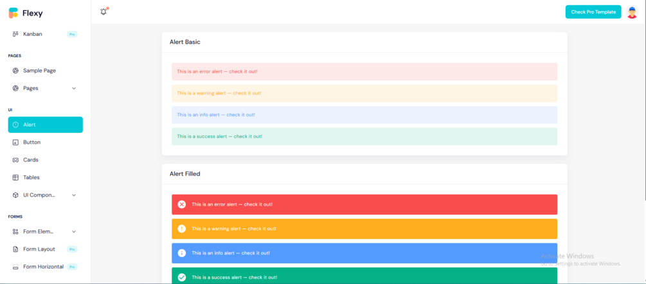Open the Kanban menu item
The width and height of the screenshot is (646, 284).
point(46,34)
